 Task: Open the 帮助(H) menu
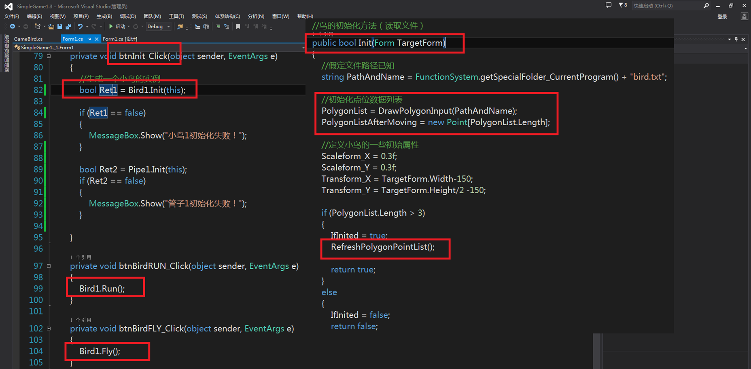[305, 16]
